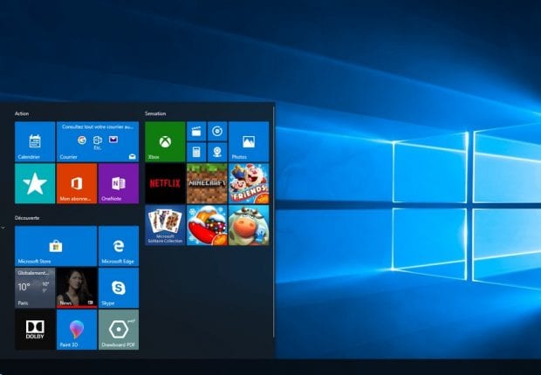Launch the Minecraft tile

click(207, 183)
